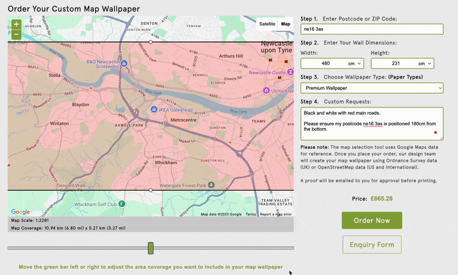Click the Team Valley Trading Estate label
Screen dimensions: 458x275
click(x=275, y=202)
